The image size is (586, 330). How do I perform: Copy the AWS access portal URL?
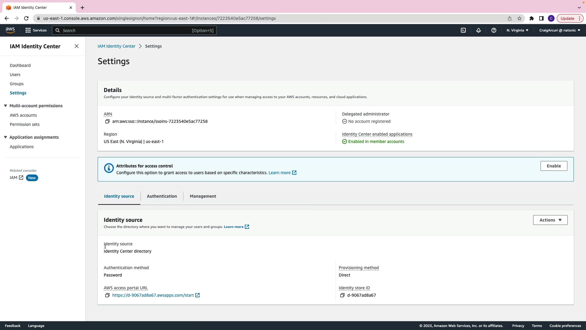coord(107,295)
